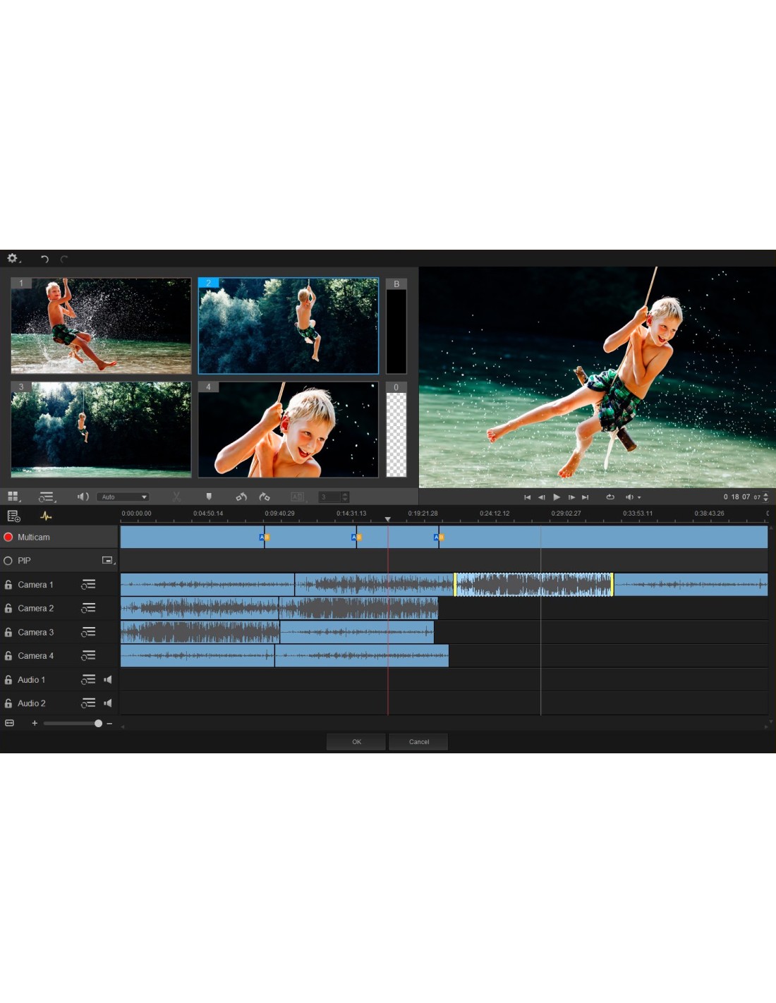Increase transition duration with stepper arrow
Screen dimensions: 776x1003
345,495
